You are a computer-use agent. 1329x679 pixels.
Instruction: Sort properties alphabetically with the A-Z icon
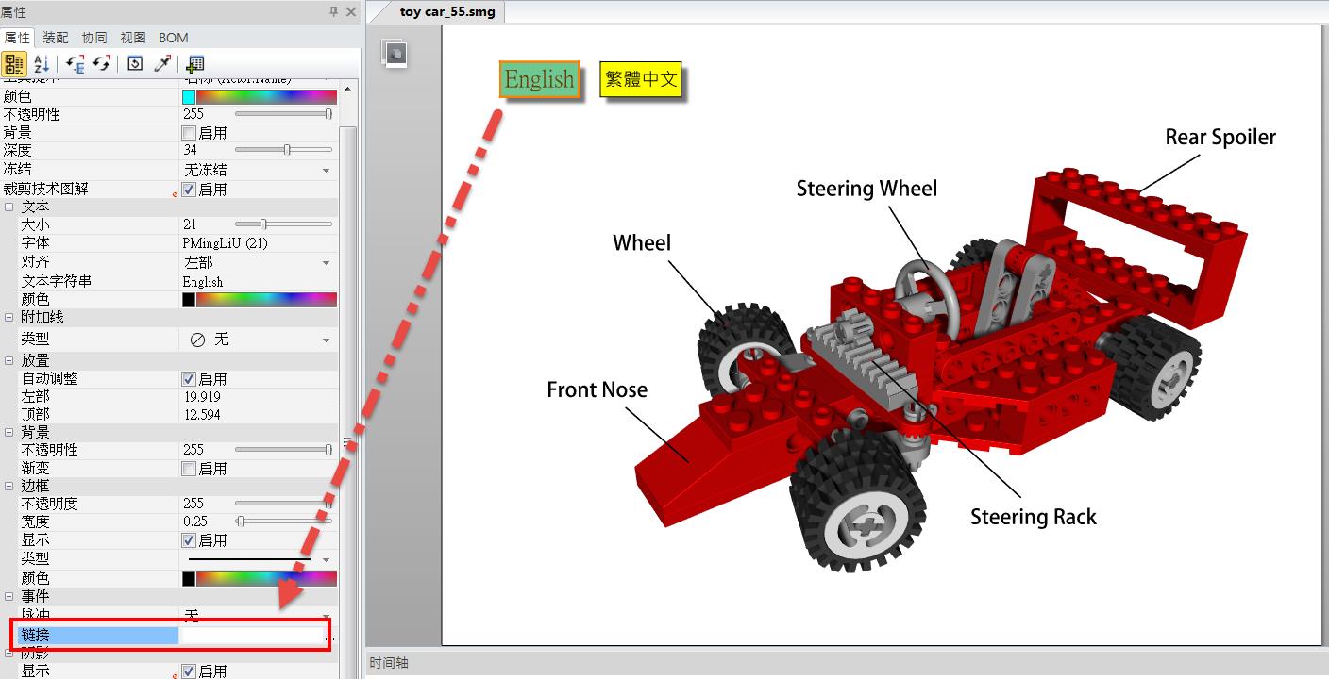[x=41, y=64]
